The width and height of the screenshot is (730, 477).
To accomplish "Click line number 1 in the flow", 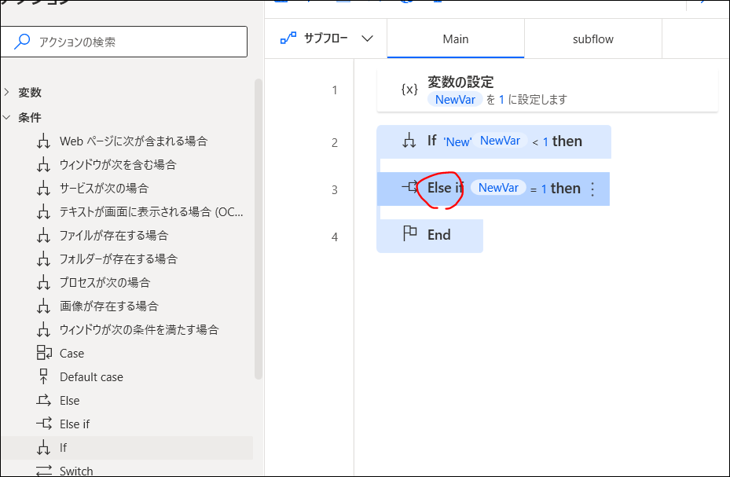I will [334, 90].
